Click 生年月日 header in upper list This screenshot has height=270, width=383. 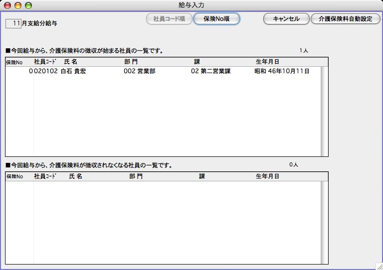(267, 62)
